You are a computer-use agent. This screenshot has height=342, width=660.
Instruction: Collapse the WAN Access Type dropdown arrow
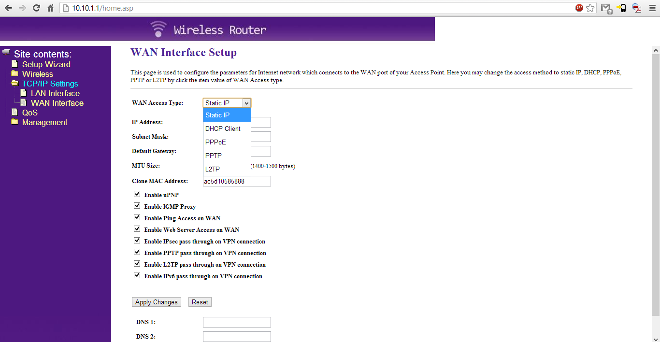click(246, 103)
